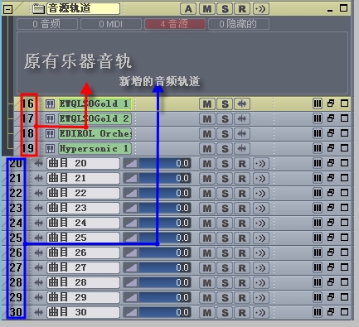Solo the EWQLSOGold 2 track

pyautogui.click(x=225, y=119)
